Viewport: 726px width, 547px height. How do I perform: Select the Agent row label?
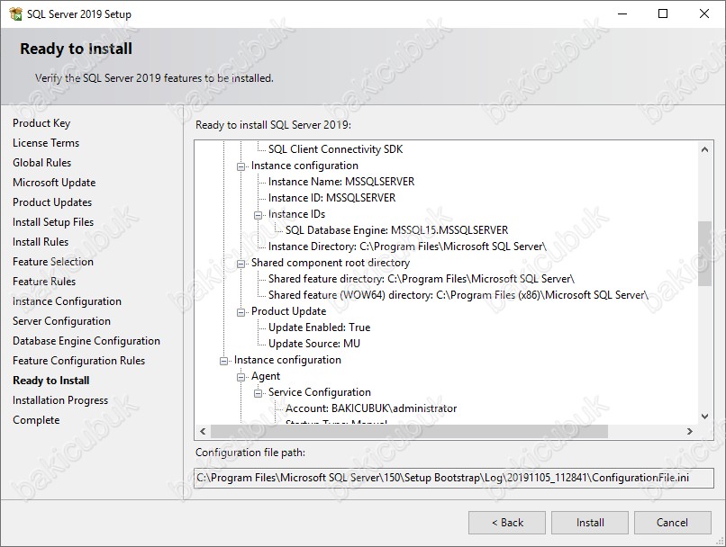[x=266, y=376]
